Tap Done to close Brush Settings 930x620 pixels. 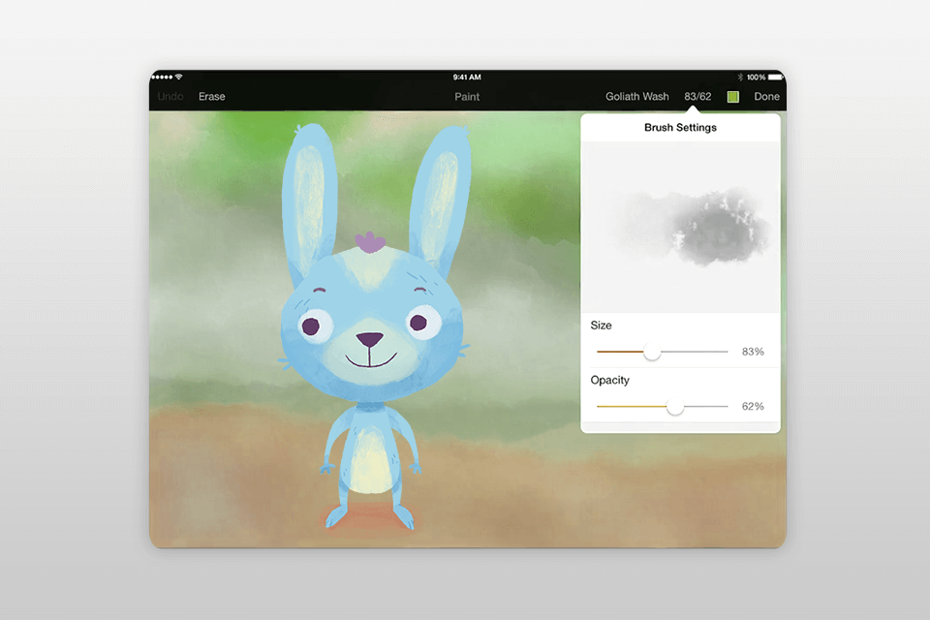[766, 96]
